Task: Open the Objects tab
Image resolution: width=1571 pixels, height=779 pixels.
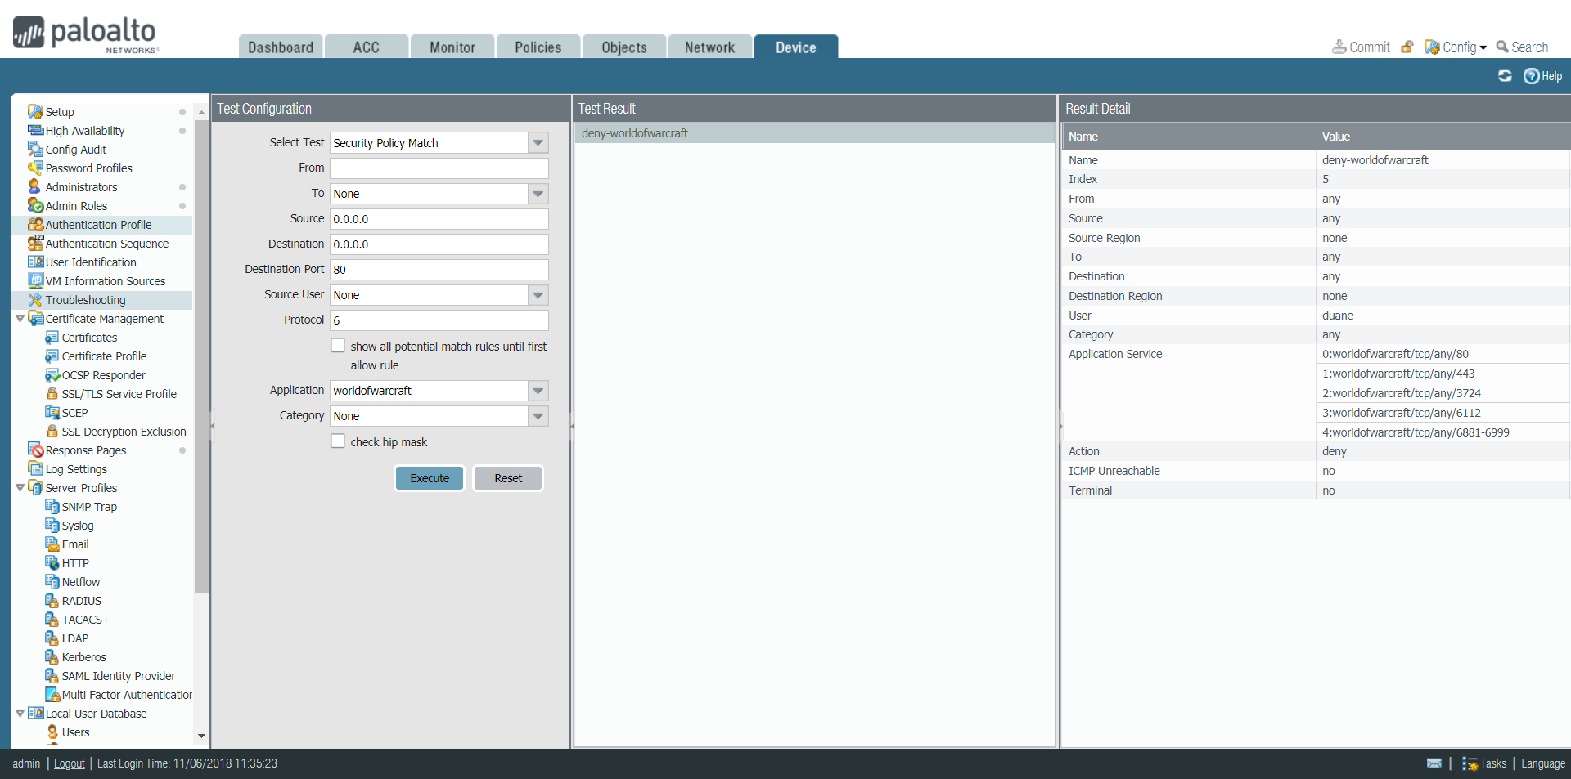Action: 624,47
